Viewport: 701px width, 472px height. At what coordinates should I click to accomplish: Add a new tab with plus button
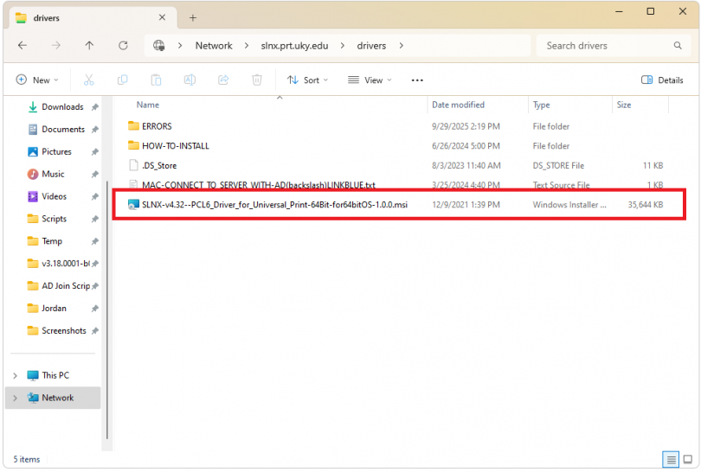pyautogui.click(x=193, y=17)
